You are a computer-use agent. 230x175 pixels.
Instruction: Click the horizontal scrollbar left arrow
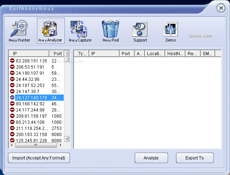(12, 145)
